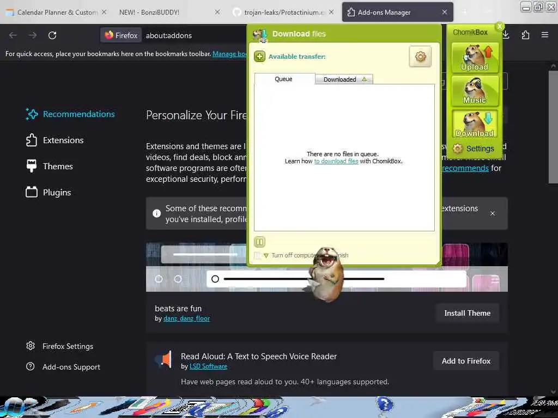
Task: Add Read Aloud extension to Firefox
Action: click(x=466, y=361)
